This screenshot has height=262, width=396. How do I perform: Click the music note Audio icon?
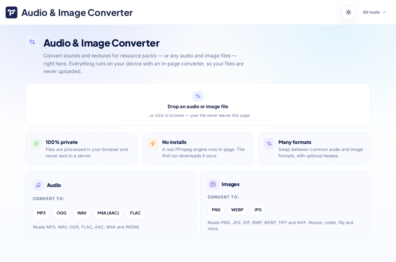[x=38, y=185]
